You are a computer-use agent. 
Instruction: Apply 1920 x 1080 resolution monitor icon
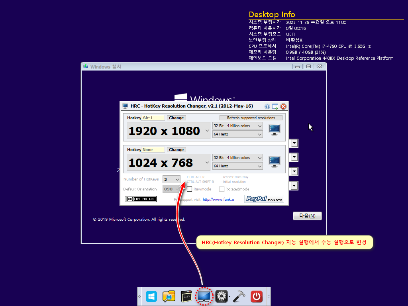click(275, 130)
